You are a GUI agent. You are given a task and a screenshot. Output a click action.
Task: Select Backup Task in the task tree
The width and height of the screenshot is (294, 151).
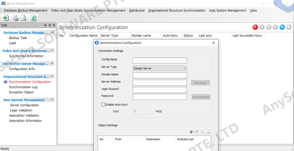[18, 38]
